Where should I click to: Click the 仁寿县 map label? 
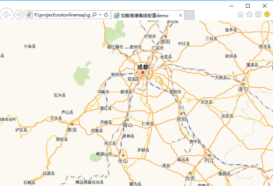[148, 124]
